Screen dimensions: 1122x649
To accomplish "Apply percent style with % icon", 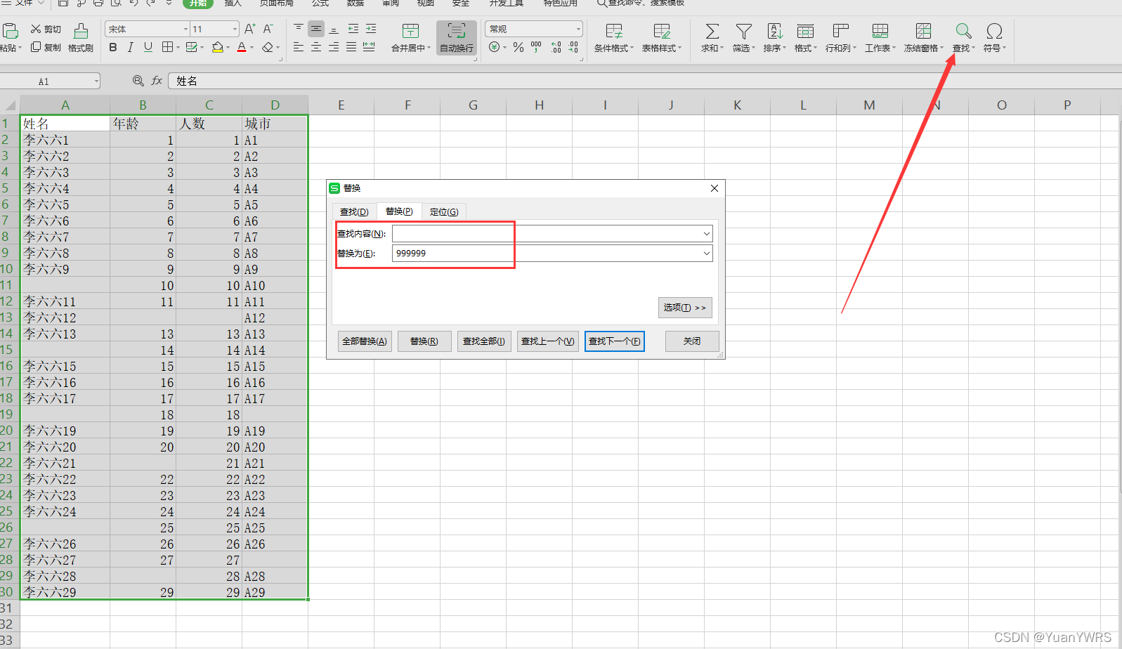I will coord(518,47).
